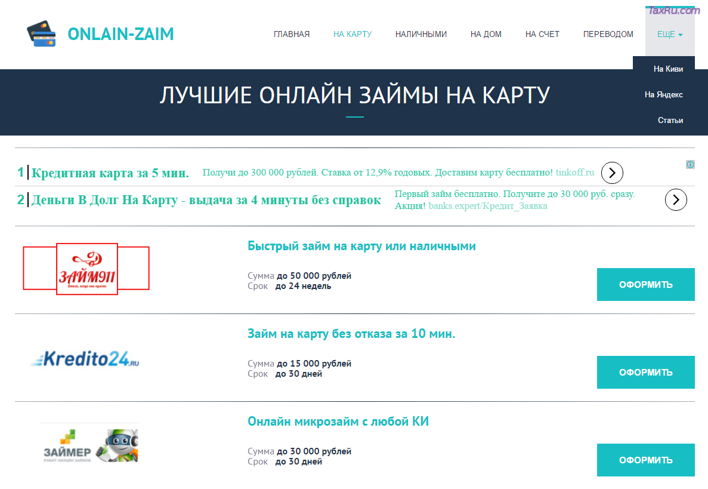708x489 pixels.
Task: Switch to НА КАРТУ section
Action: 353,34
